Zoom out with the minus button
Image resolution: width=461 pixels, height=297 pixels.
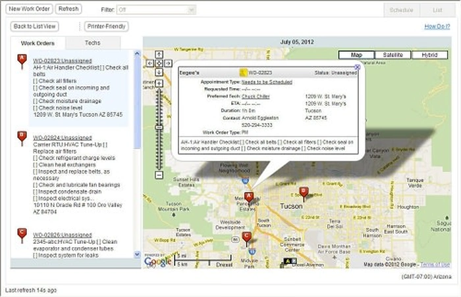tap(159, 175)
